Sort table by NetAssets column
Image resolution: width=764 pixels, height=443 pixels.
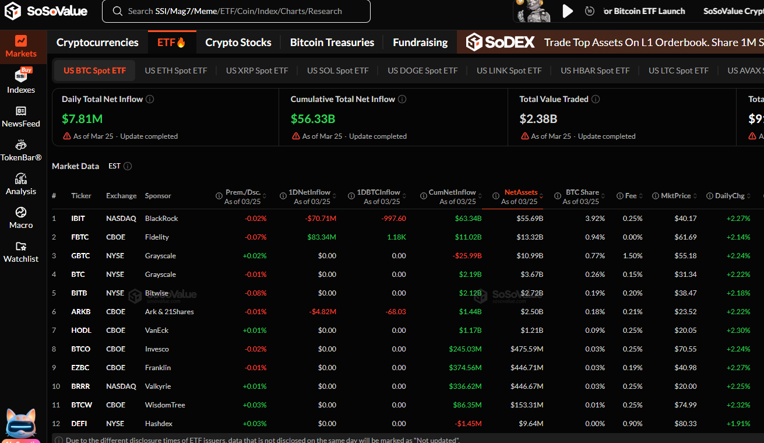[520, 192]
